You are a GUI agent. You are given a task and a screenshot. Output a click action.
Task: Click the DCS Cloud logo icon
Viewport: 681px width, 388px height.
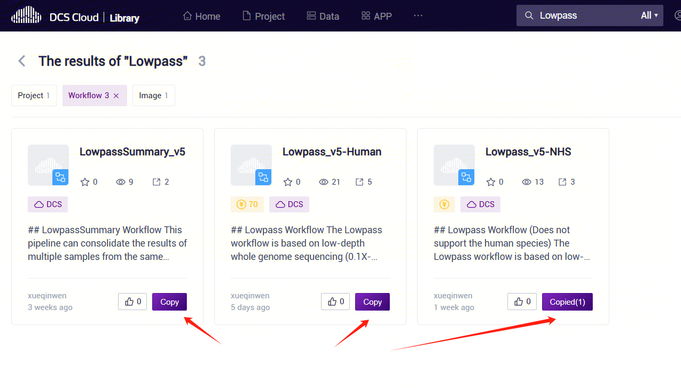(26, 15)
